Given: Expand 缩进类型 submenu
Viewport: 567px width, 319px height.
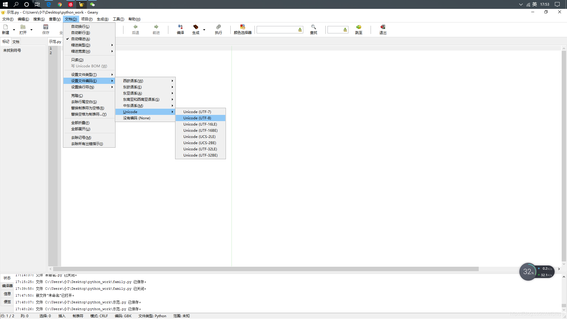Looking at the screenshot, I should coord(89,45).
